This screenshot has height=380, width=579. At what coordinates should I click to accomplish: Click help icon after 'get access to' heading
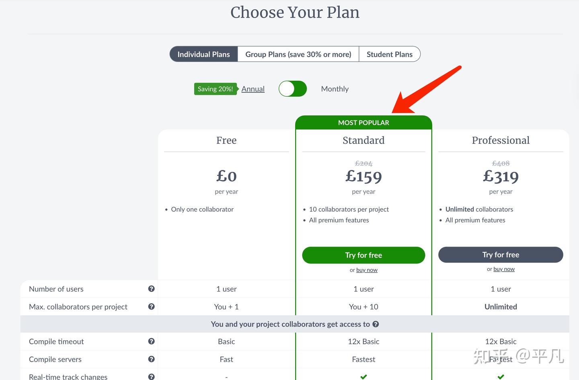(376, 324)
